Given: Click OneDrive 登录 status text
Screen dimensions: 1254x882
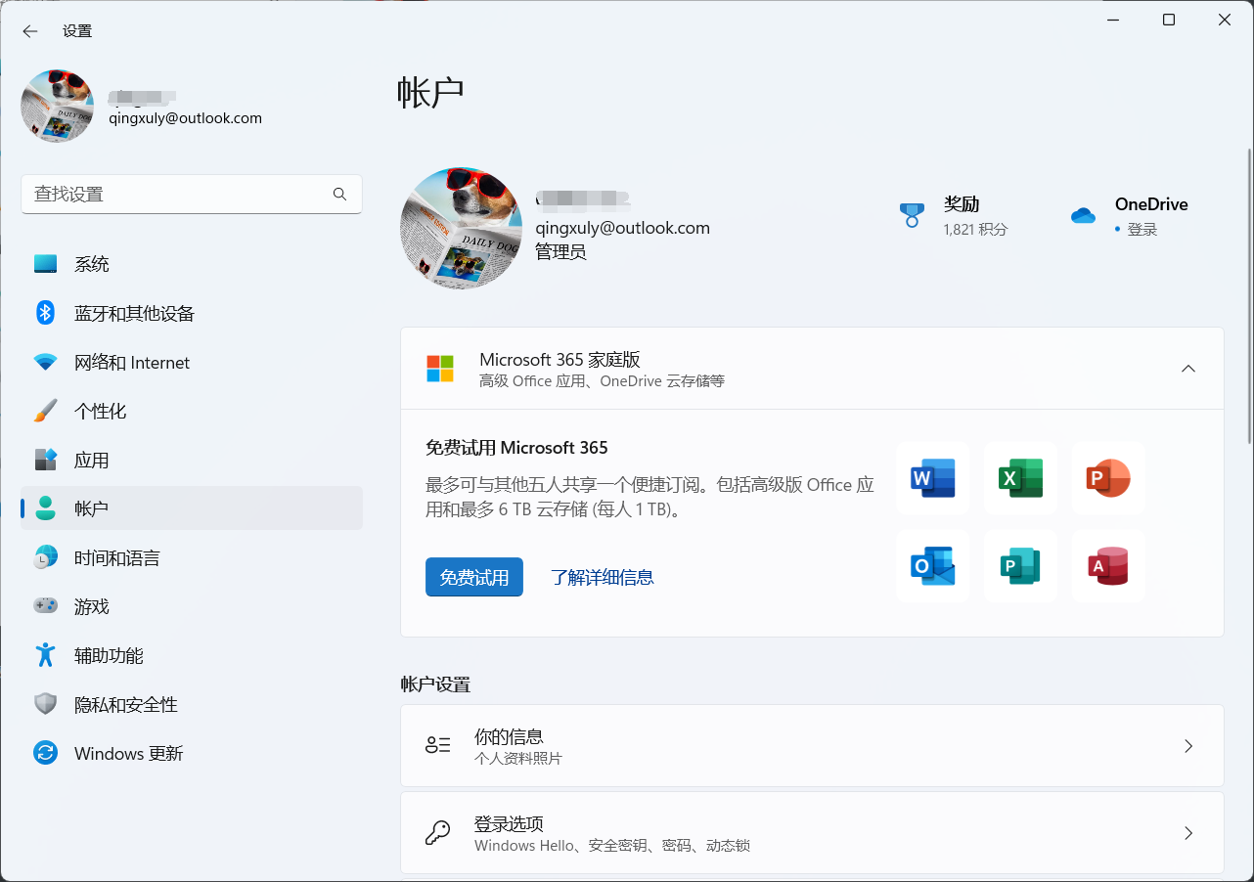Looking at the screenshot, I should (1142, 230).
